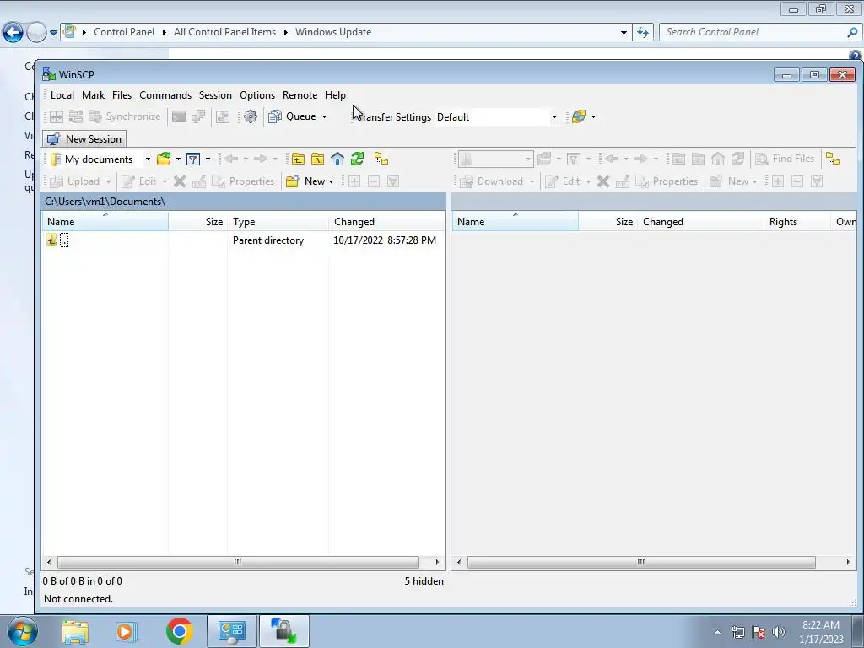Open terminal console icon in toolbar
The image size is (864, 648).
[179, 116]
